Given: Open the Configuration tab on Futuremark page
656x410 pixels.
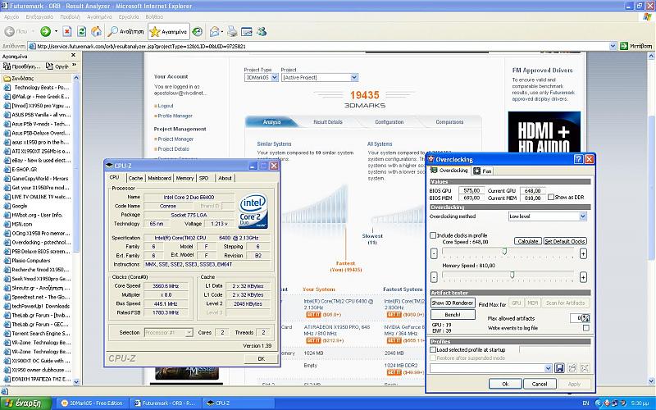Looking at the screenshot, I should click(x=389, y=121).
